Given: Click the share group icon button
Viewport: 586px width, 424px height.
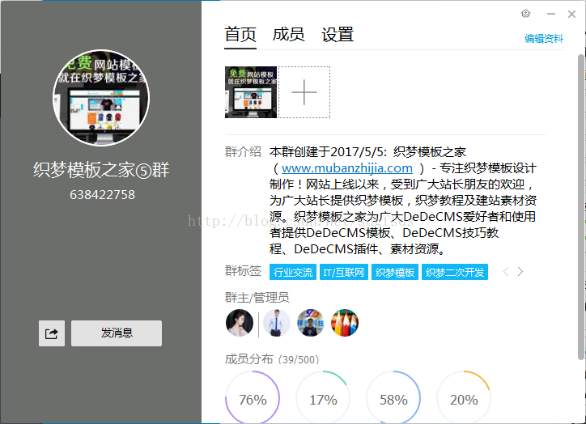Looking at the screenshot, I should [x=52, y=333].
